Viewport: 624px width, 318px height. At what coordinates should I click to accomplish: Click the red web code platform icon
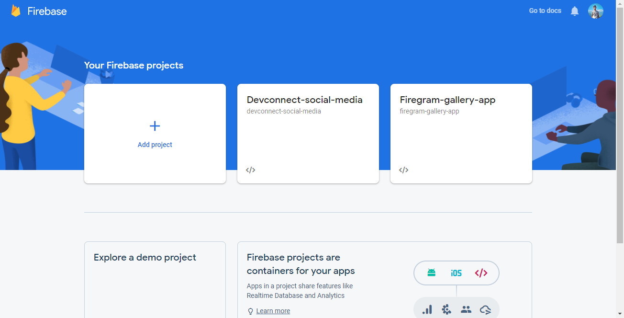[x=481, y=273]
